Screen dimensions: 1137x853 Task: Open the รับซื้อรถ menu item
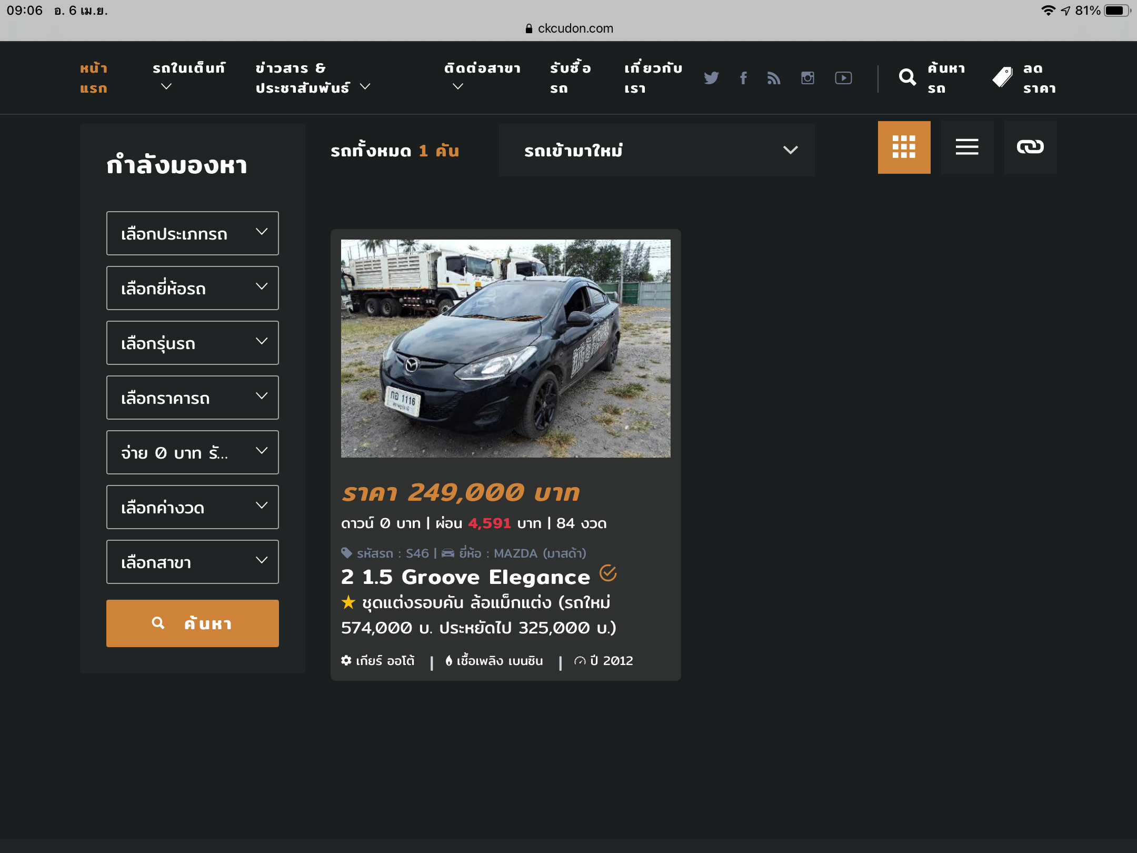(x=570, y=78)
